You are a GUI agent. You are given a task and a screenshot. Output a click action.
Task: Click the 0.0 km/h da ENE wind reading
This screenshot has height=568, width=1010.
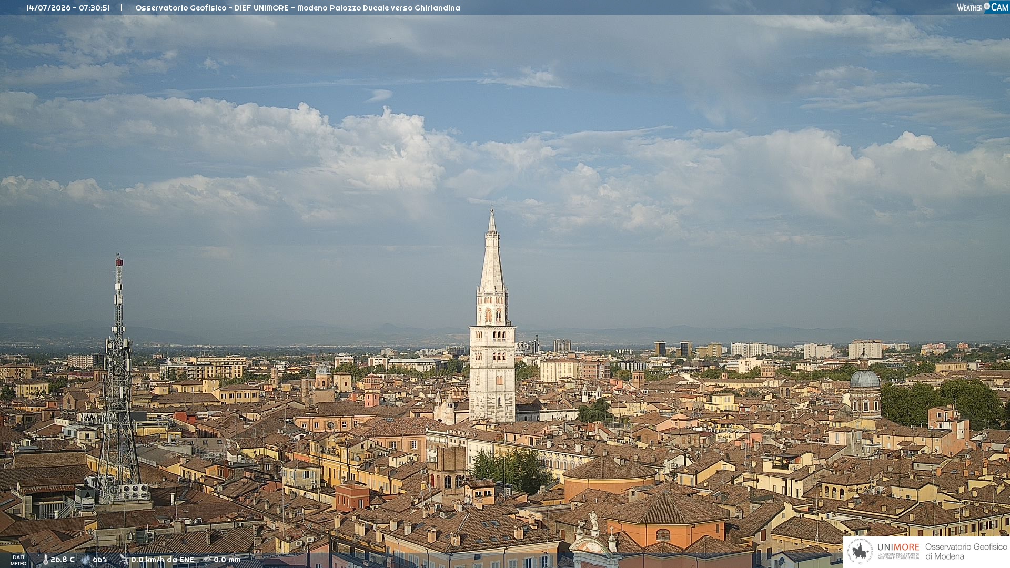(x=163, y=560)
